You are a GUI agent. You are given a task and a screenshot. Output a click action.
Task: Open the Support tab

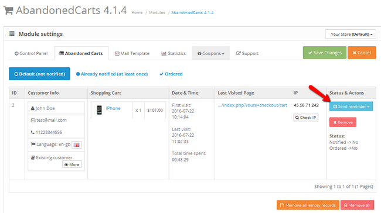click(x=247, y=53)
